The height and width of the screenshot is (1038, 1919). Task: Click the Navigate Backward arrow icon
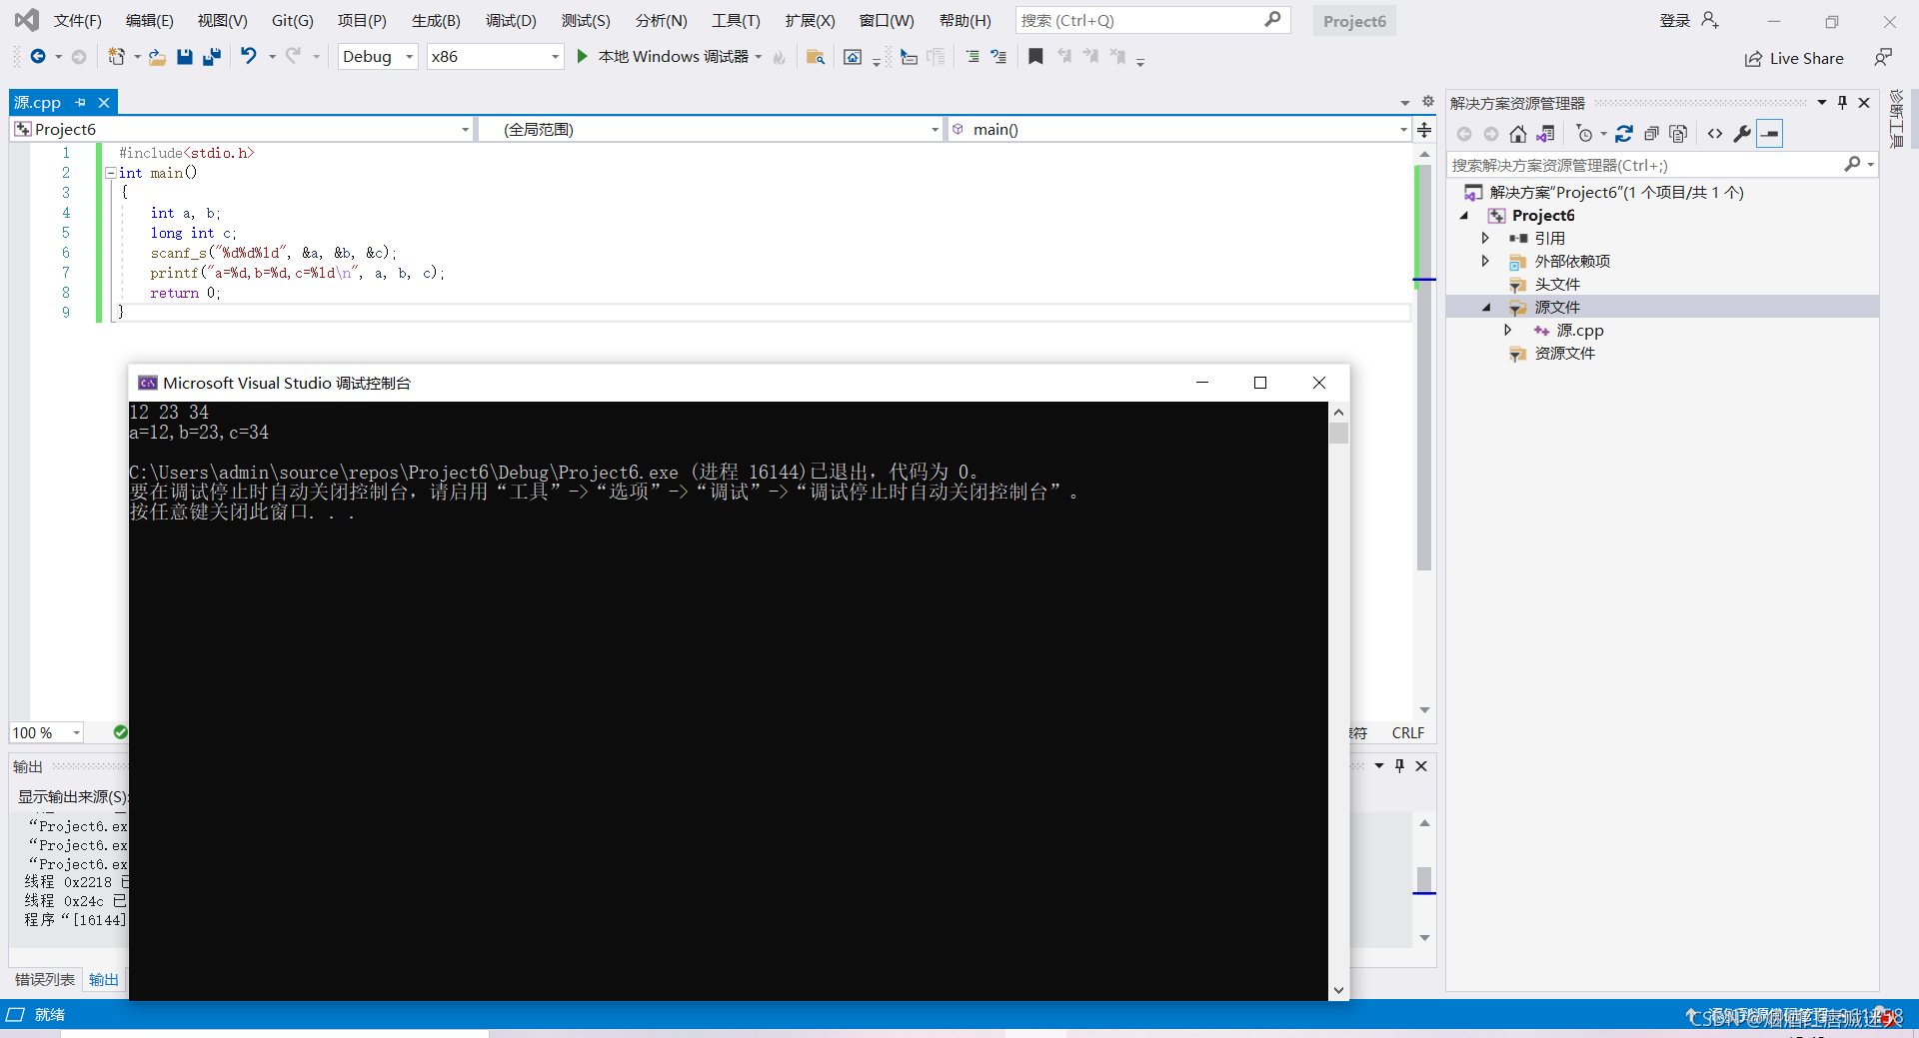38,57
